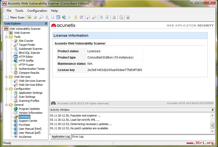218x147 pixels.
Task: Select HTTP Editor in the tree
Action: coord(26,57)
